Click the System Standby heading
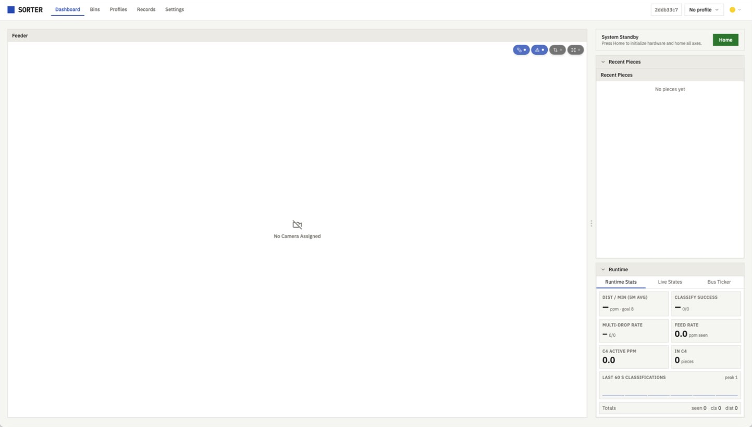Screen dimensions: 752x427 pos(620,37)
